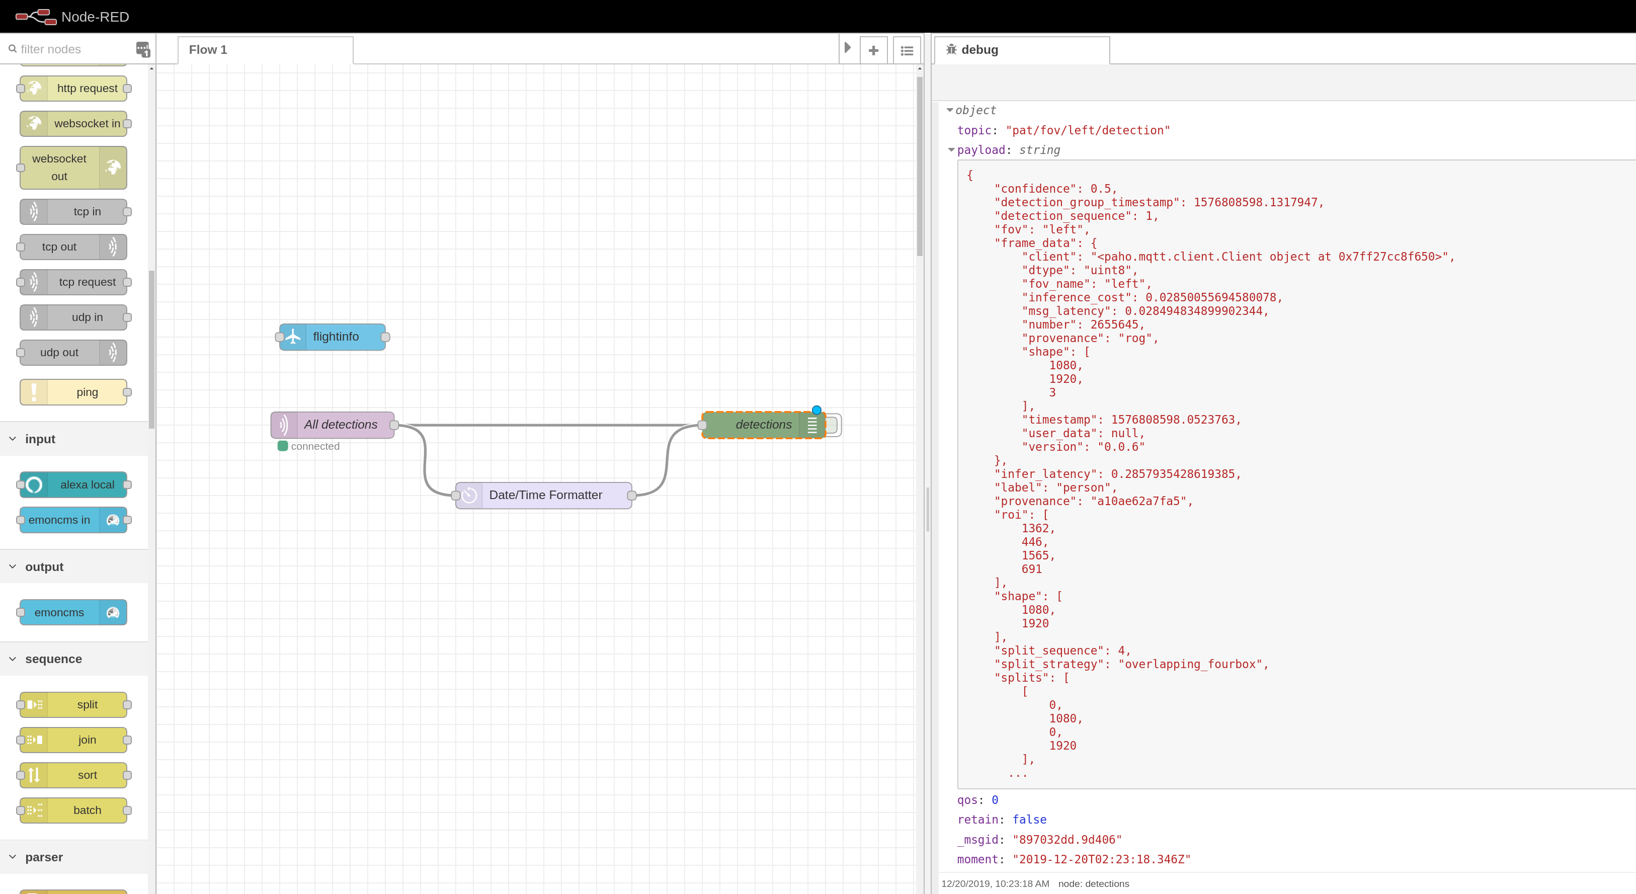The height and width of the screenshot is (894, 1636).
Task: Click the alexa local node icon
Action: click(33, 484)
